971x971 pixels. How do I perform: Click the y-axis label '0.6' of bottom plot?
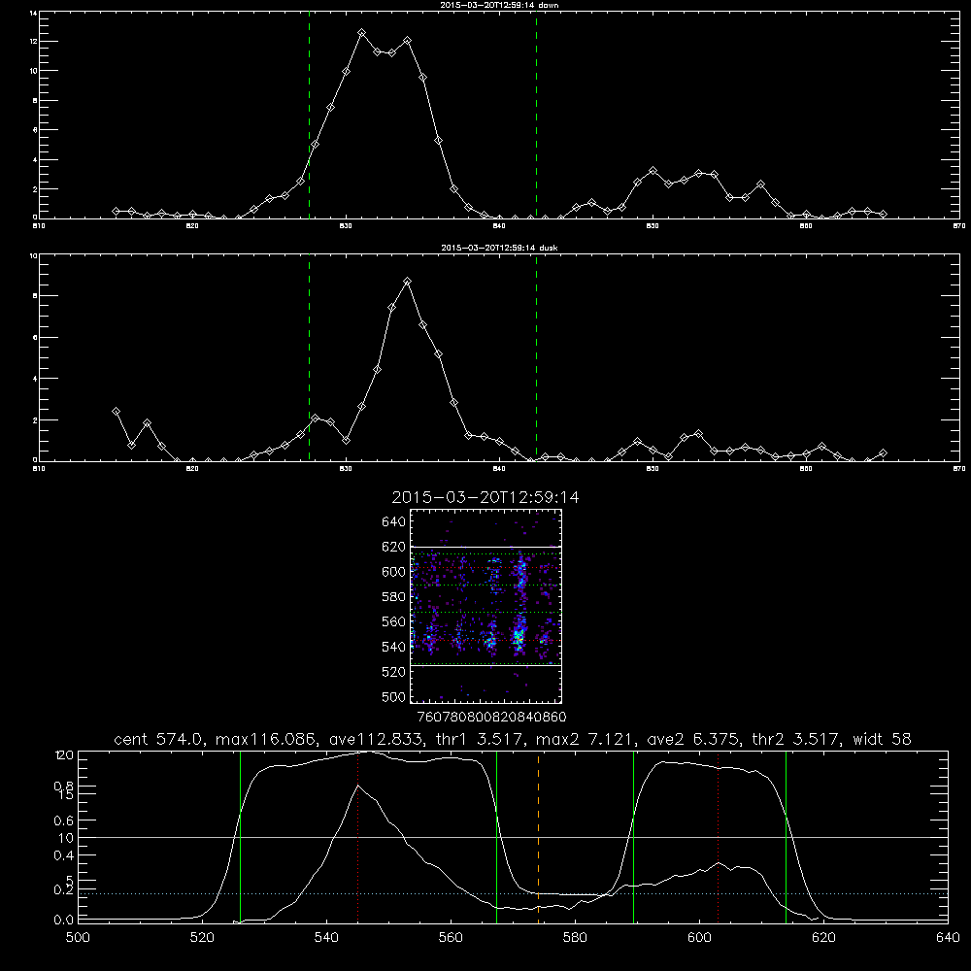(x=64, y=820)
